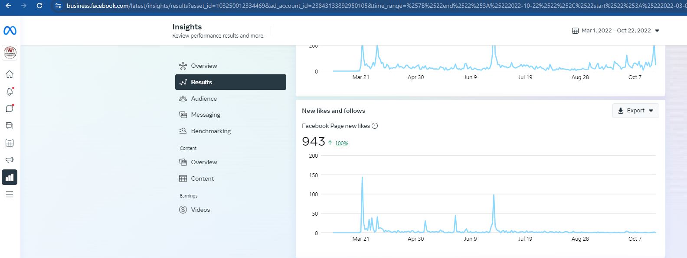Open the Home icon in sidebar
Screen dimensions: 687x258
point(10,74)
